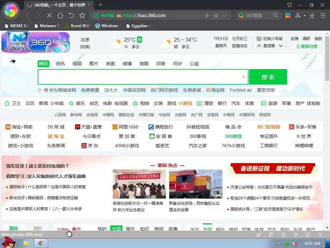Expand more hot words chevron
This screenshot has height=248, width=330.
[x=286, y=90]
